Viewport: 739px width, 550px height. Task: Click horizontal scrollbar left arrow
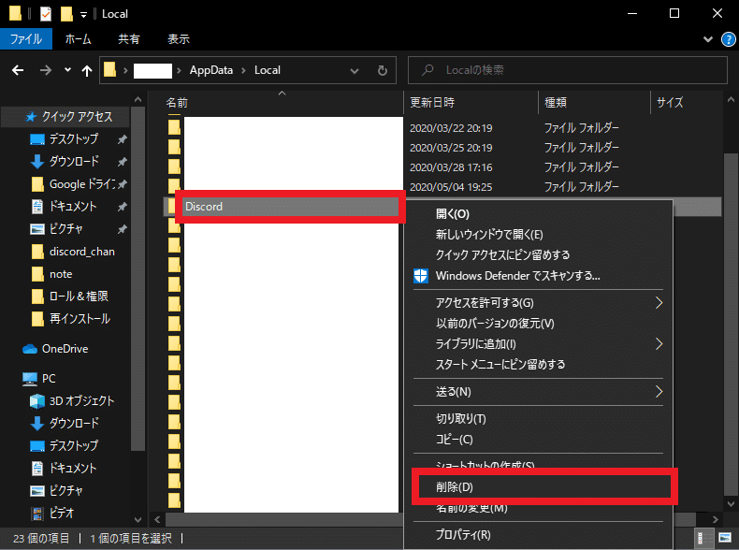click(157, 519)
